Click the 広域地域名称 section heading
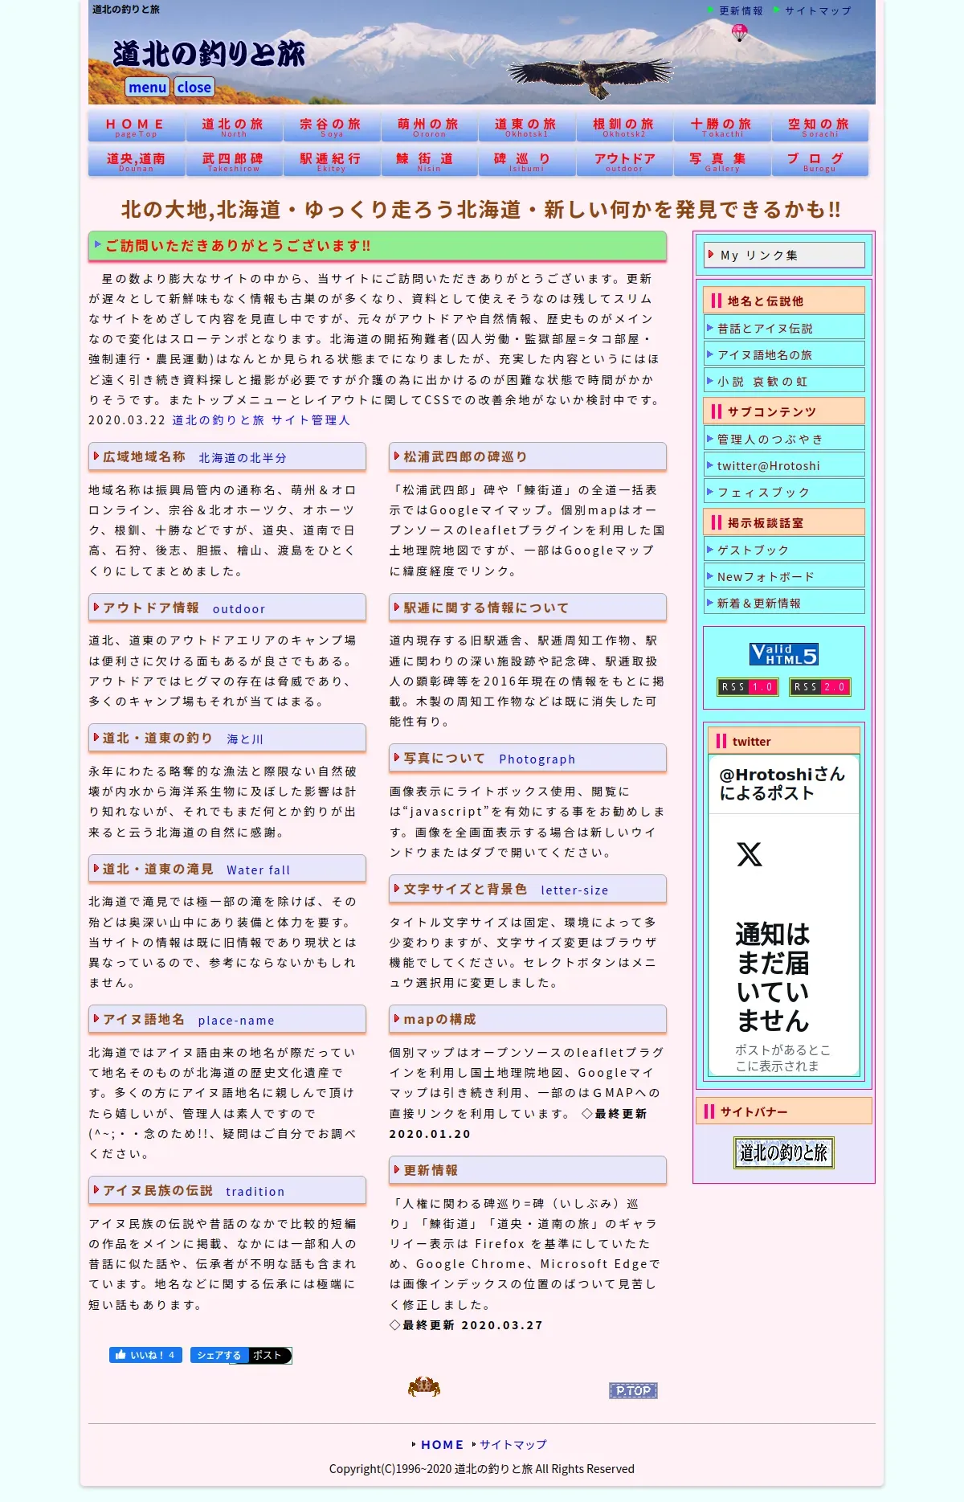This screenshot has width=964, height=1502. pos(227,456)
